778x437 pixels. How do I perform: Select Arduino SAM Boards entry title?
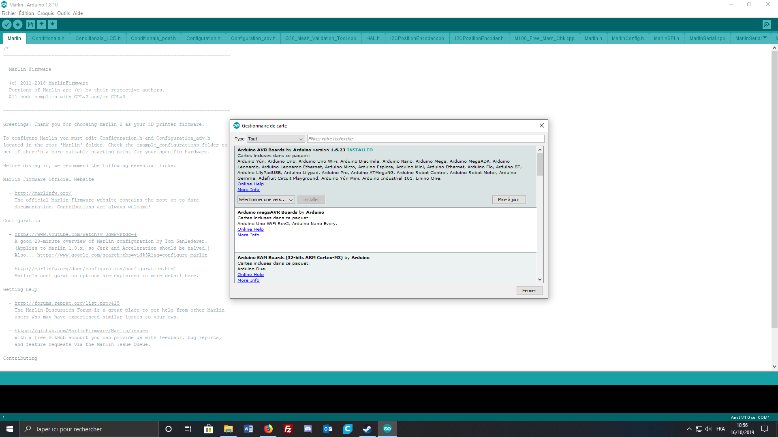click(x=304, y=257)
